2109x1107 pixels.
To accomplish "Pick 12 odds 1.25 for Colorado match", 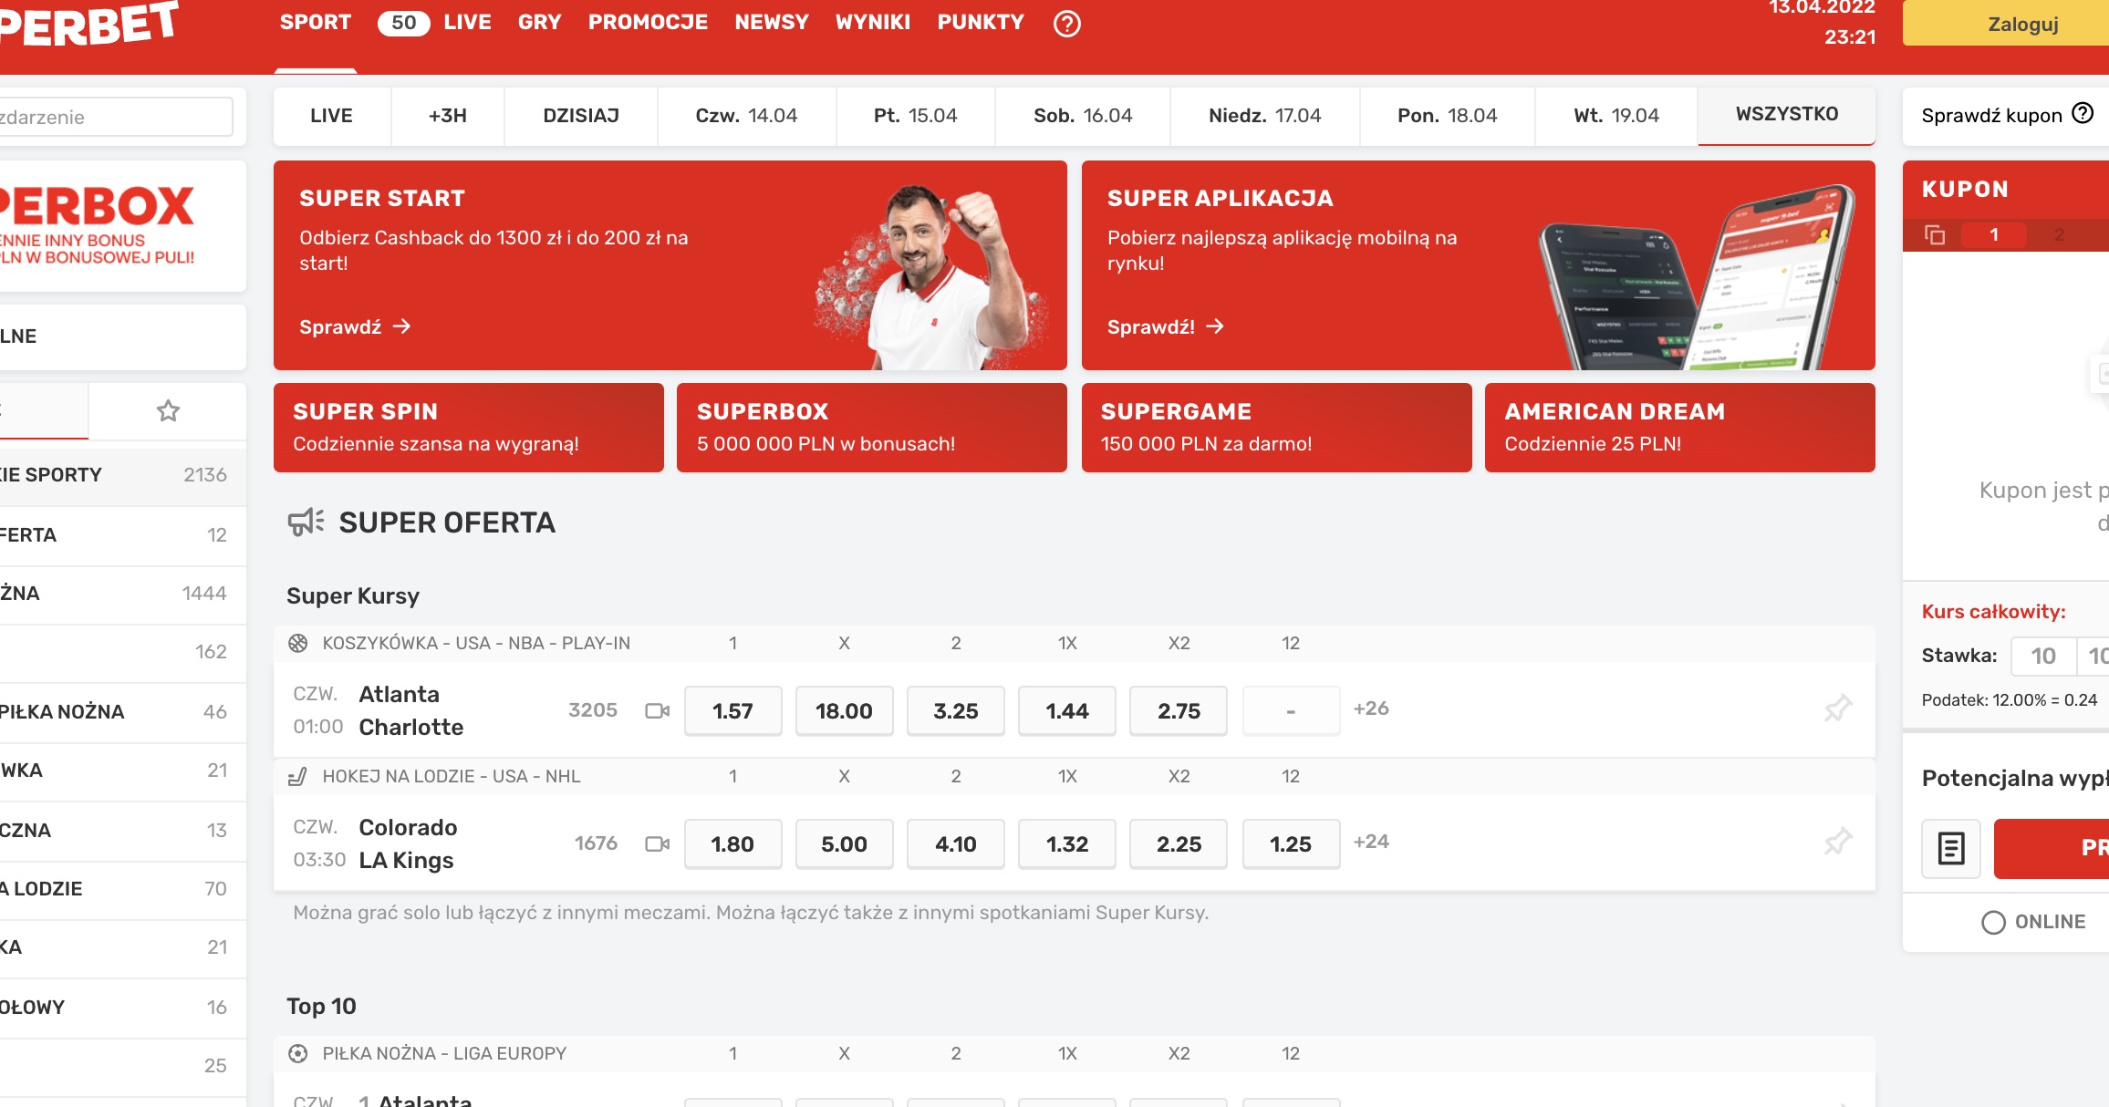I will [x=1291, y=843].
